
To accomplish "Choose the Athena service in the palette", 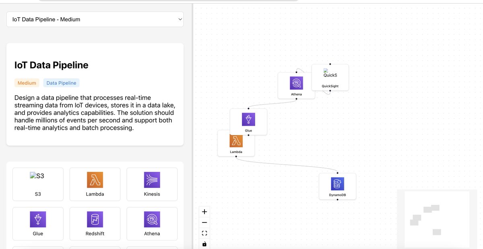I will 152,223.
